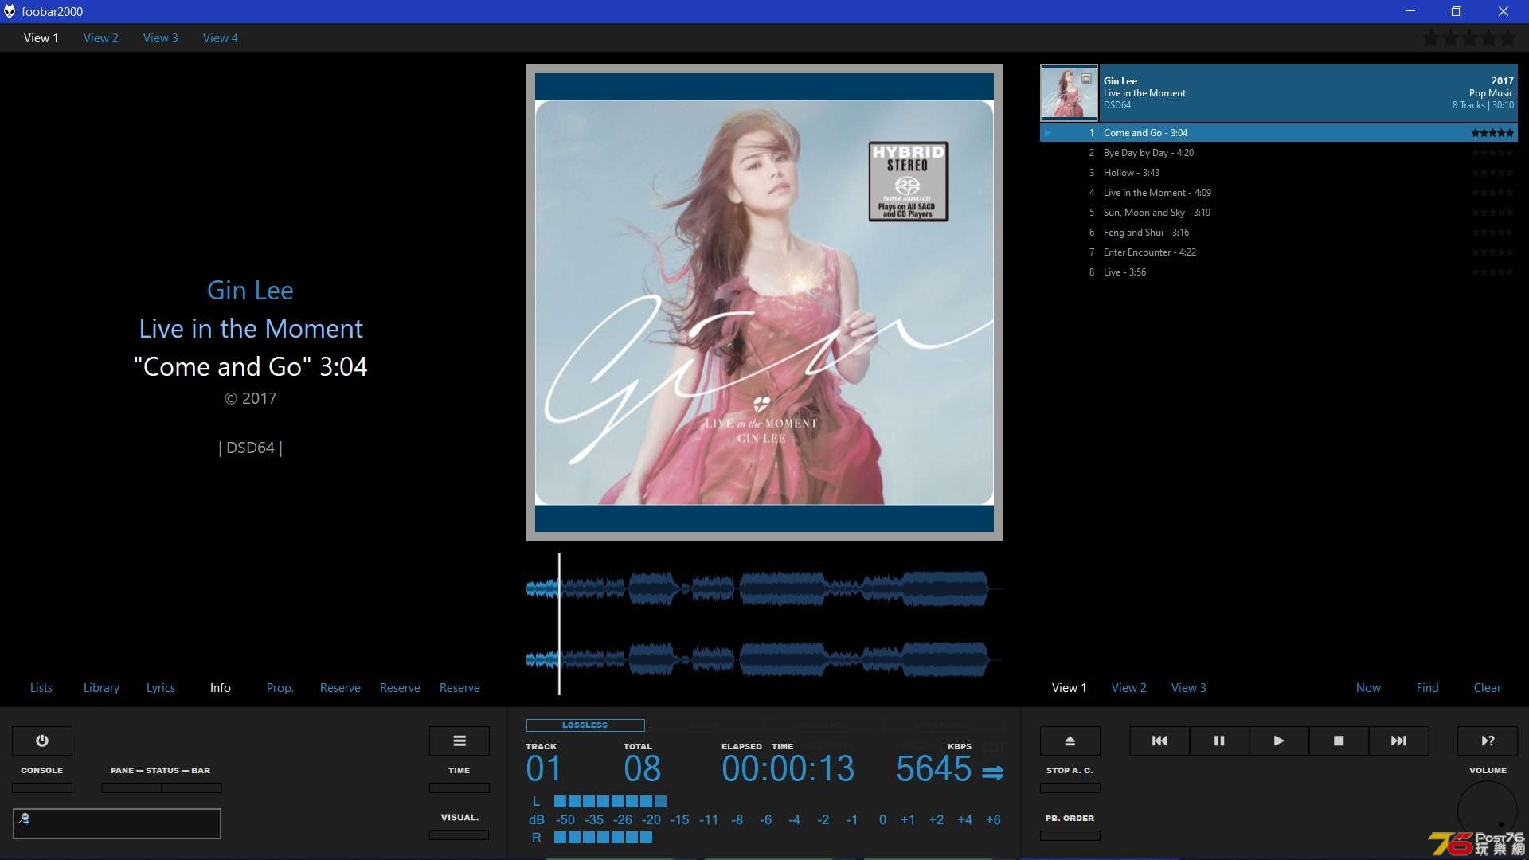Select track Sun, Moon and Sky - 3:19
The image size is (1529, 860).
[1278, 213]
